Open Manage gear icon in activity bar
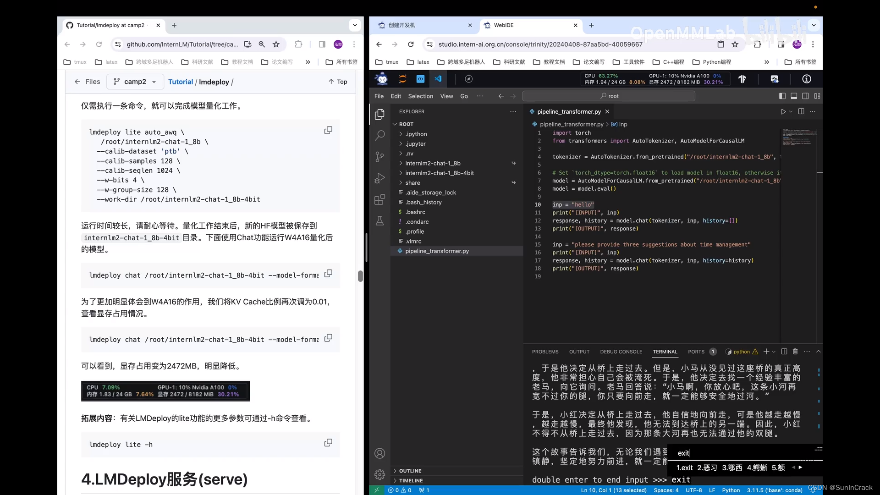Viewport: 880px width, 495px height. [x=379, y=474]
